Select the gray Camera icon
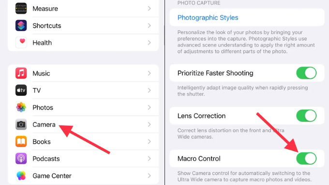Screen dimensions: 329x185 (21, 124)
